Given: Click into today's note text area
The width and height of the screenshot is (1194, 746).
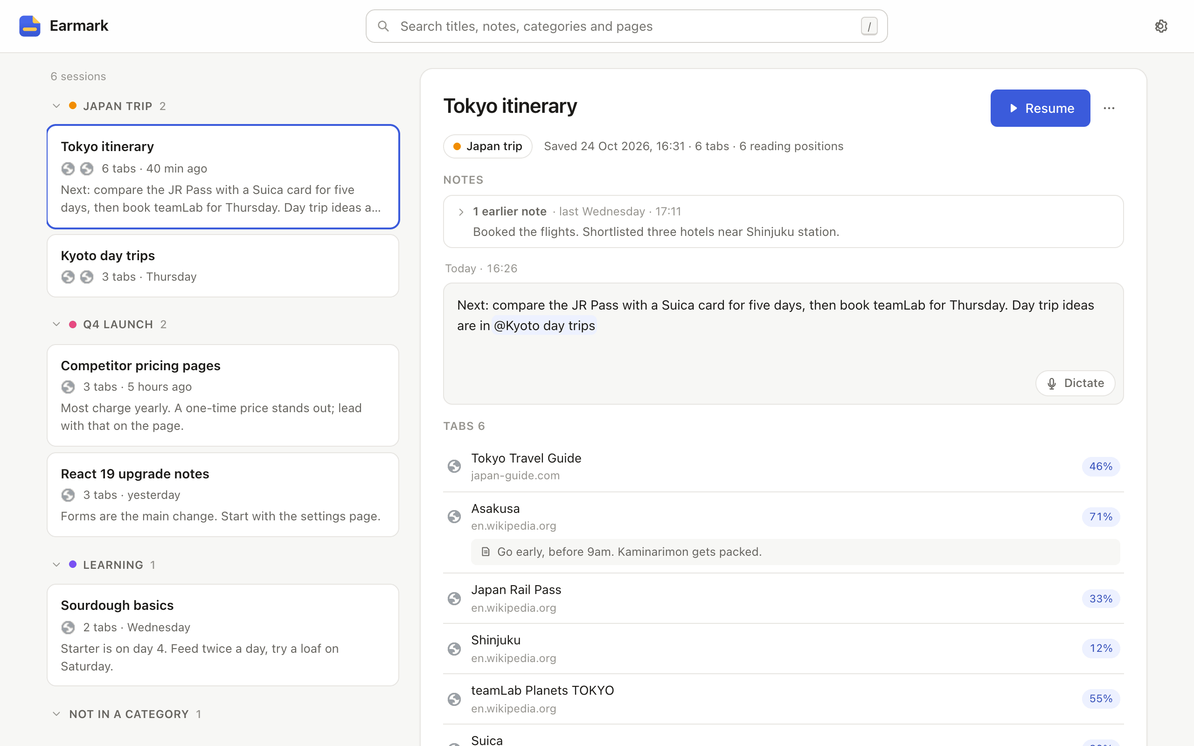Looking at the screenshot, I should [x=783, y=344].
